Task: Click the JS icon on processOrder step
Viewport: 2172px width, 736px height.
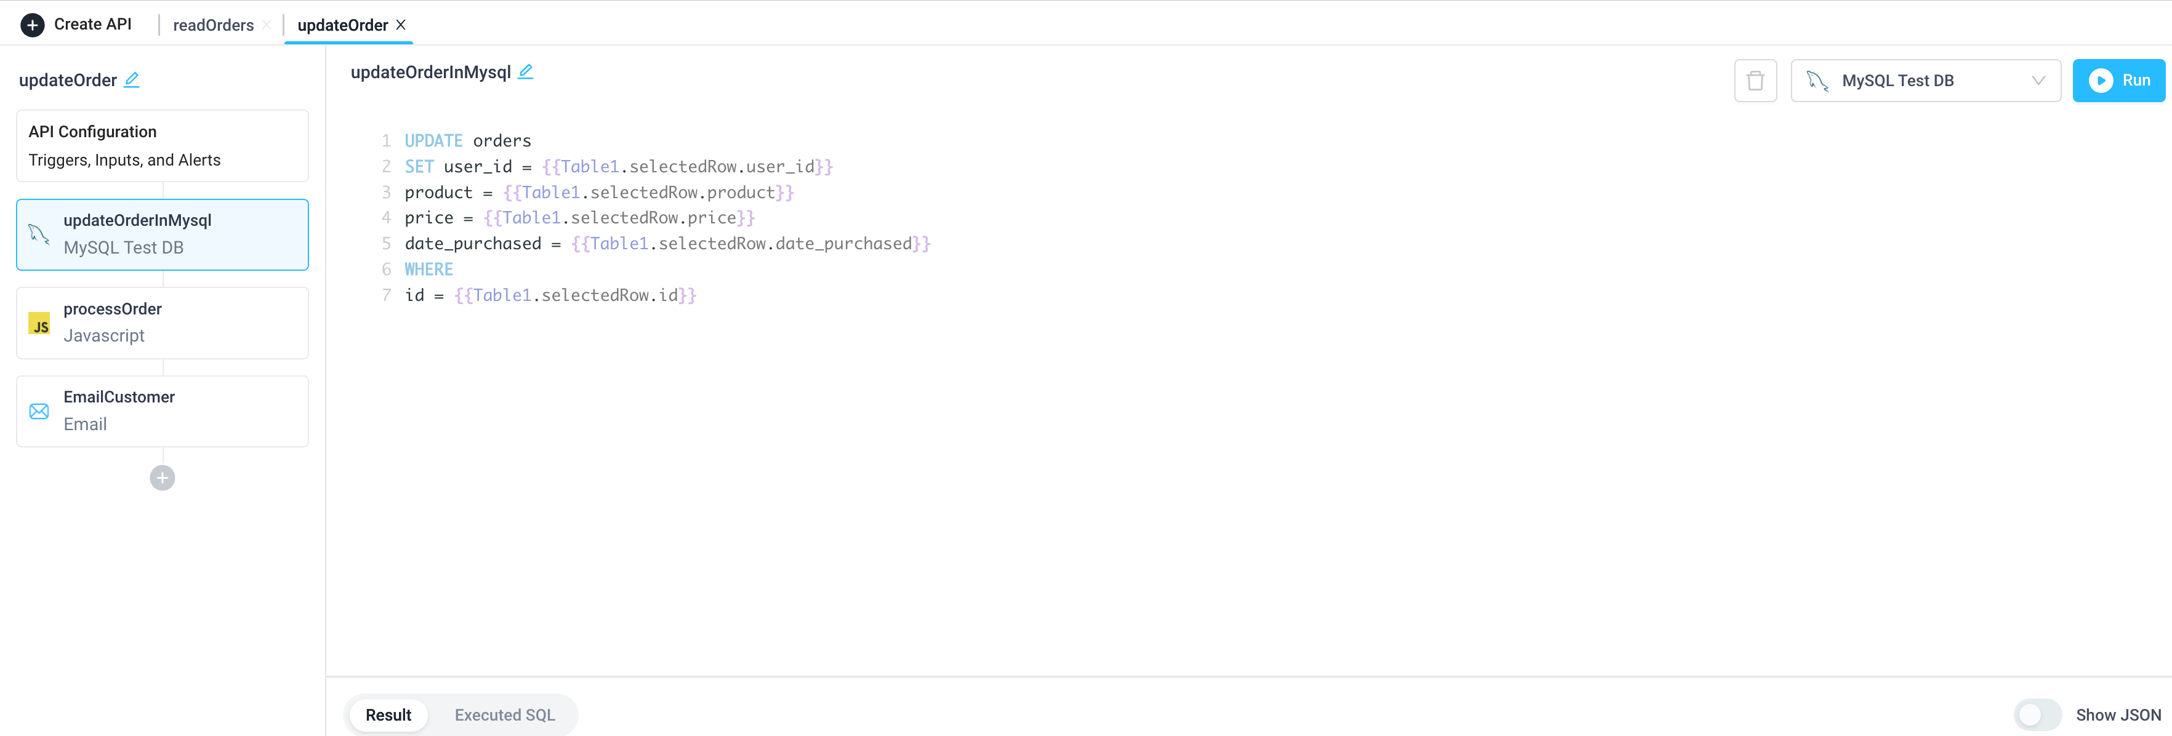Action: coord(39,323)
